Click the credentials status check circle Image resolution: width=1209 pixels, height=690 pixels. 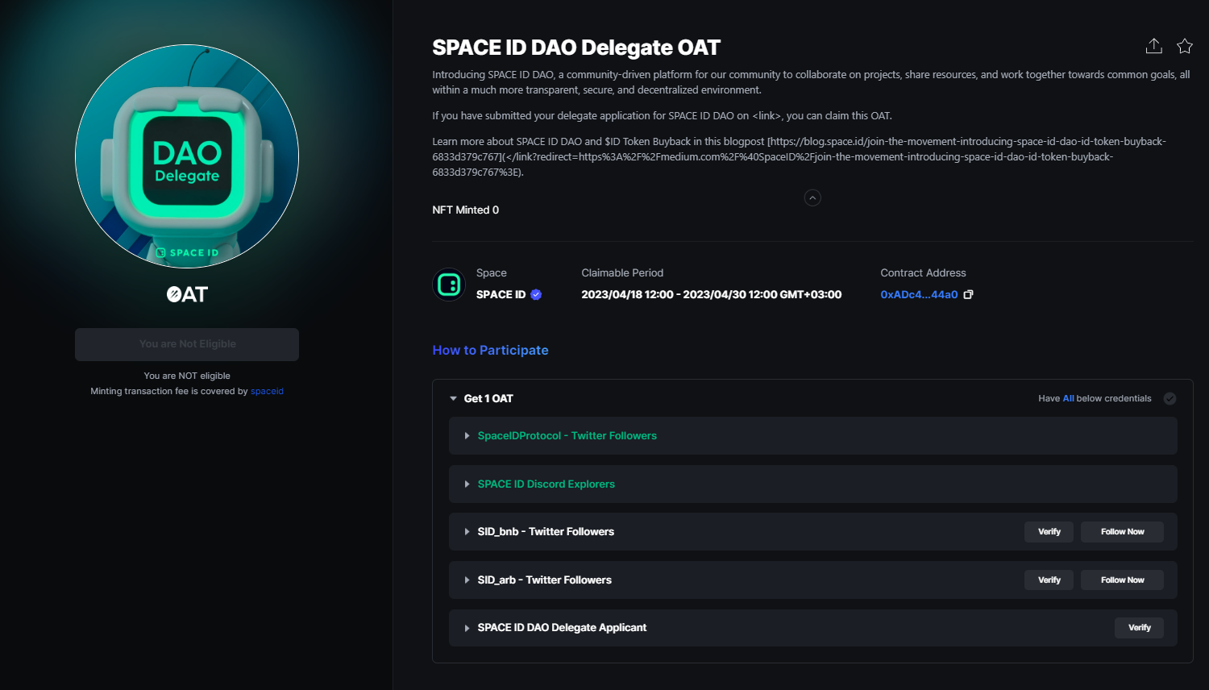tap(1170, 398)
